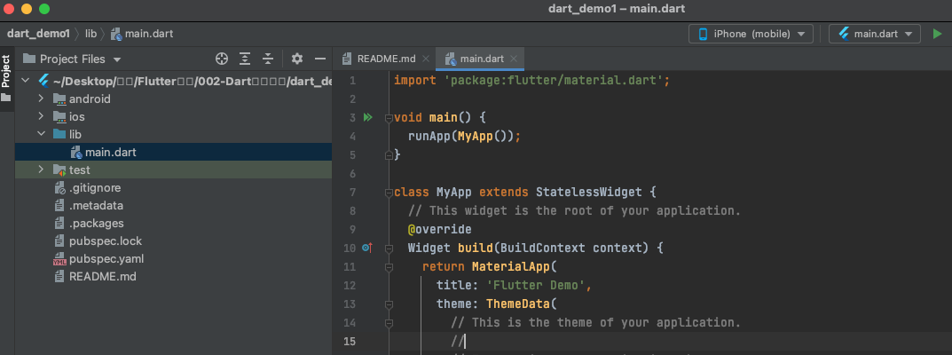Open the Project Files view selector

point(72,59)
